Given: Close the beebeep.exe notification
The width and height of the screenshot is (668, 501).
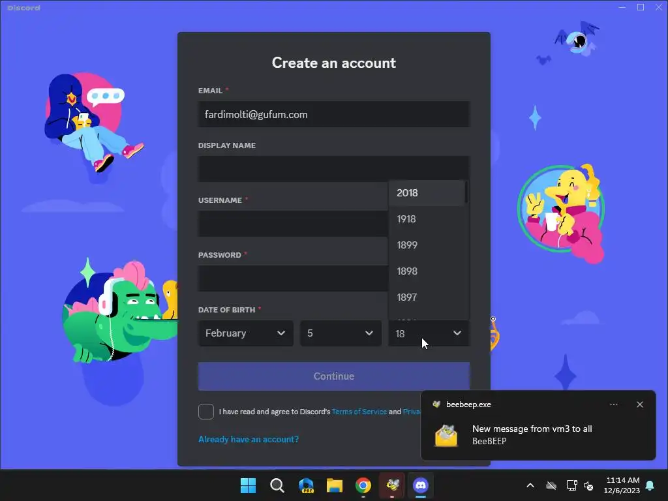Looking at the screenshot, I should 639,404.
